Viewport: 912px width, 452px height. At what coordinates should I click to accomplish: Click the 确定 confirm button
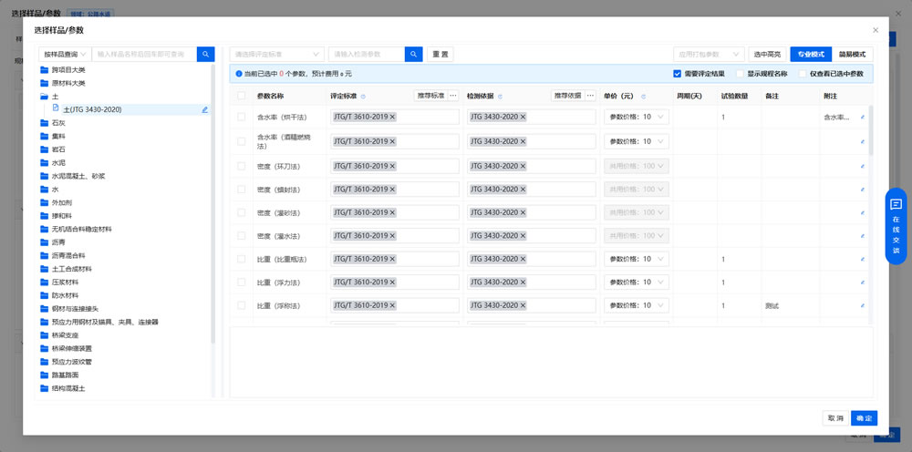click(864, 418)
